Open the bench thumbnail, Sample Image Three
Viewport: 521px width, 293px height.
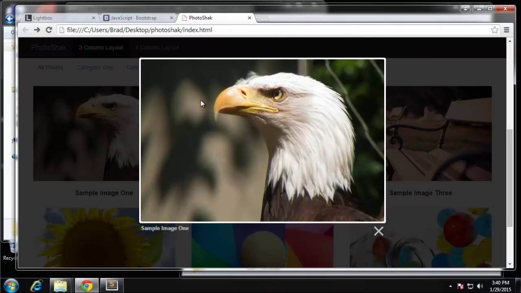[x=439, y=133]
